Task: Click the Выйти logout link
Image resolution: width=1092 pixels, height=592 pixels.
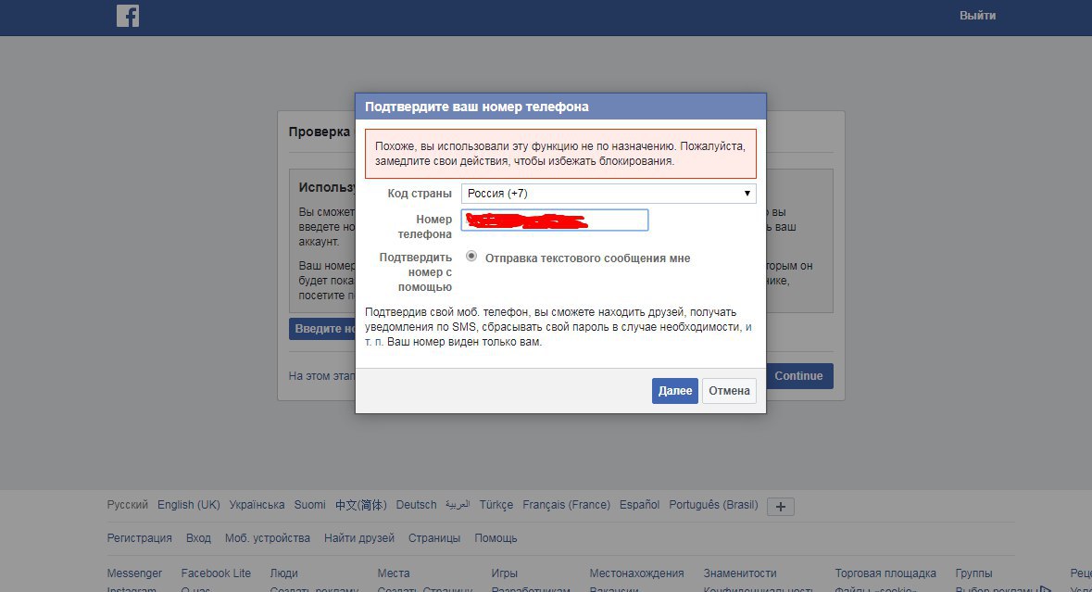Action: point(977,16)
